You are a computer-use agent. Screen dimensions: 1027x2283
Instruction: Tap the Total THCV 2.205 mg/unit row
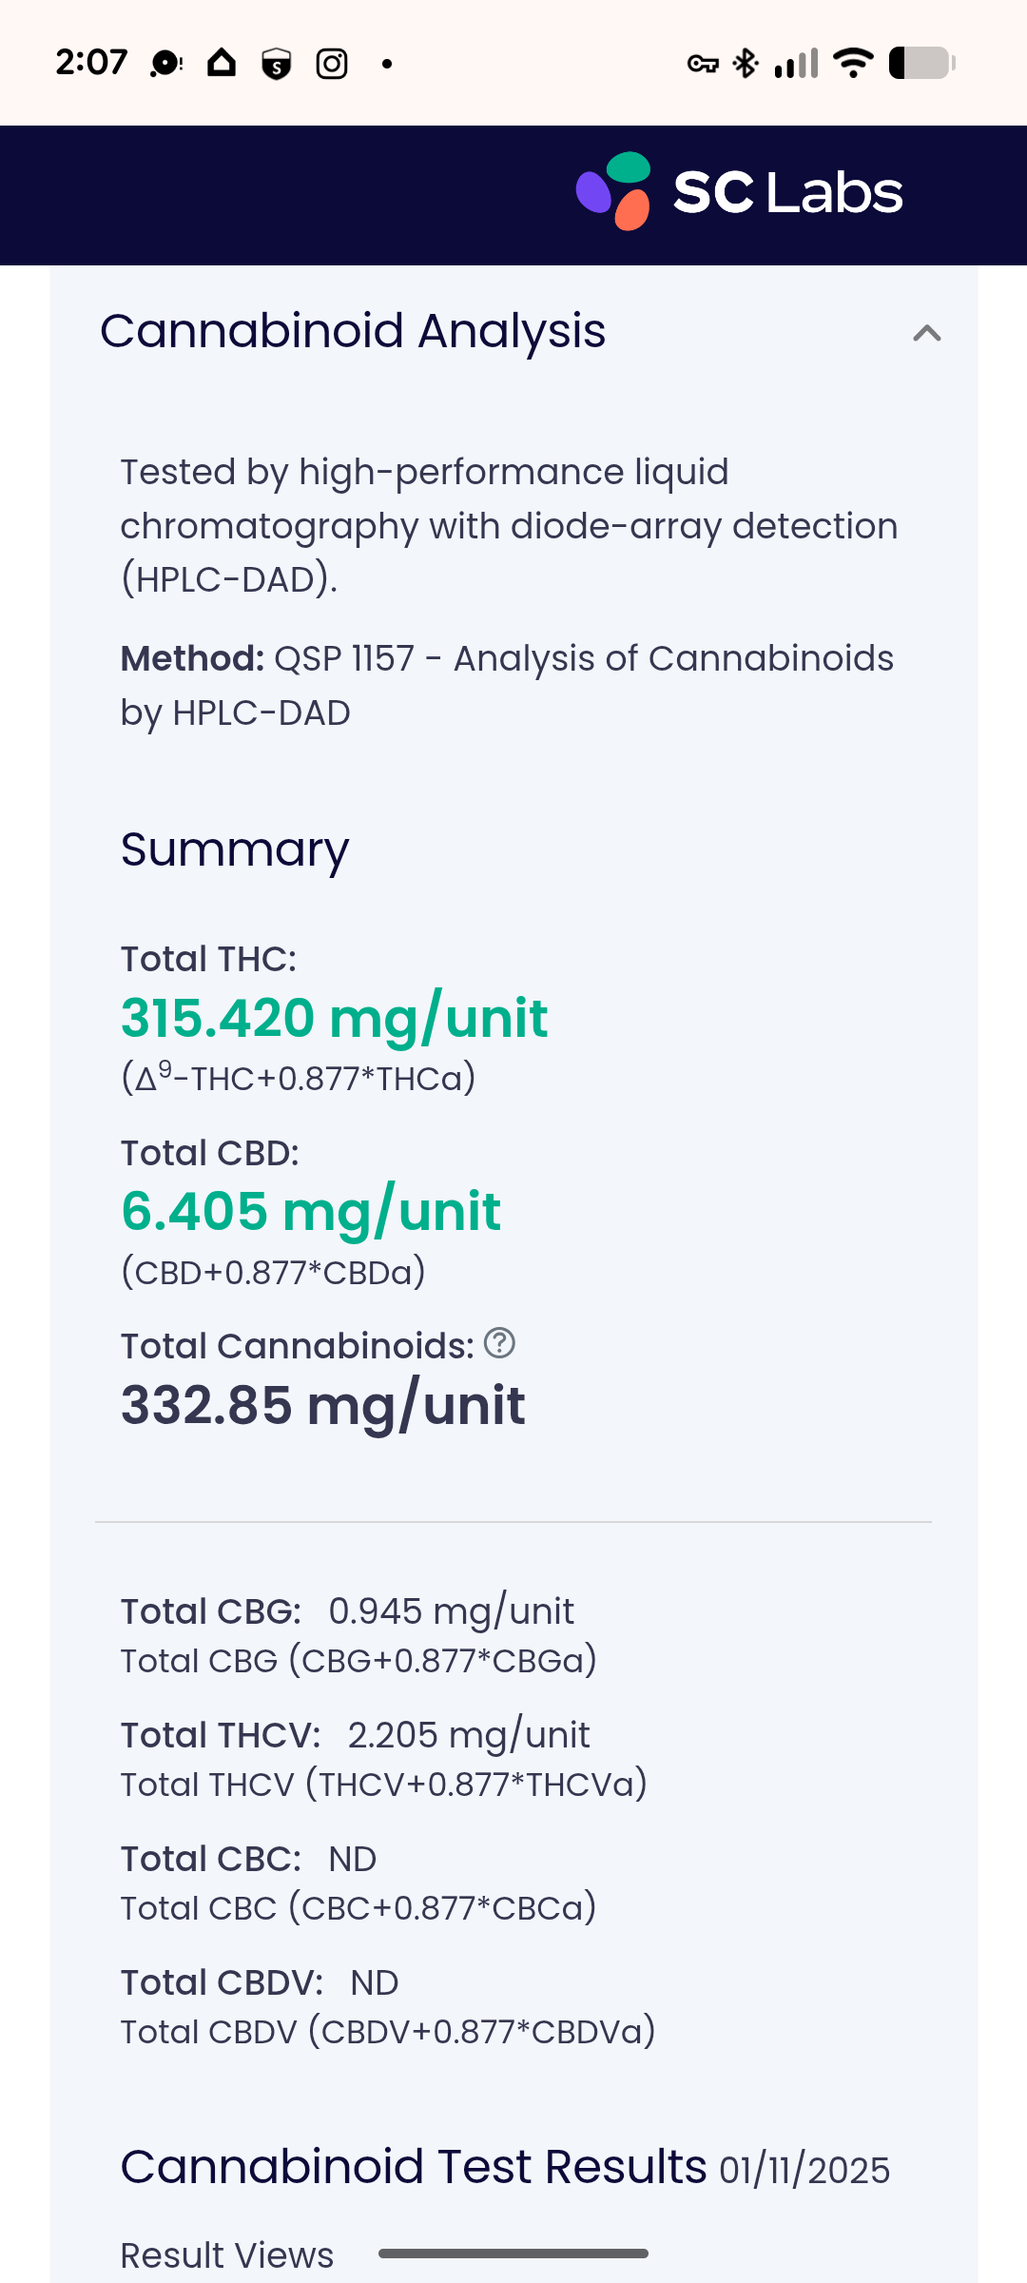coord(355,1735)
